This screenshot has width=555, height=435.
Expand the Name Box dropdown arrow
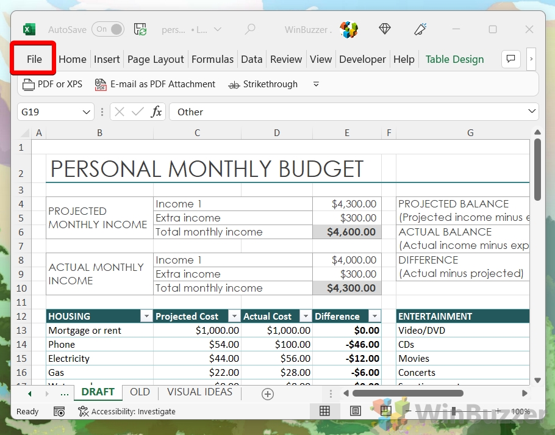pos(87,112)
